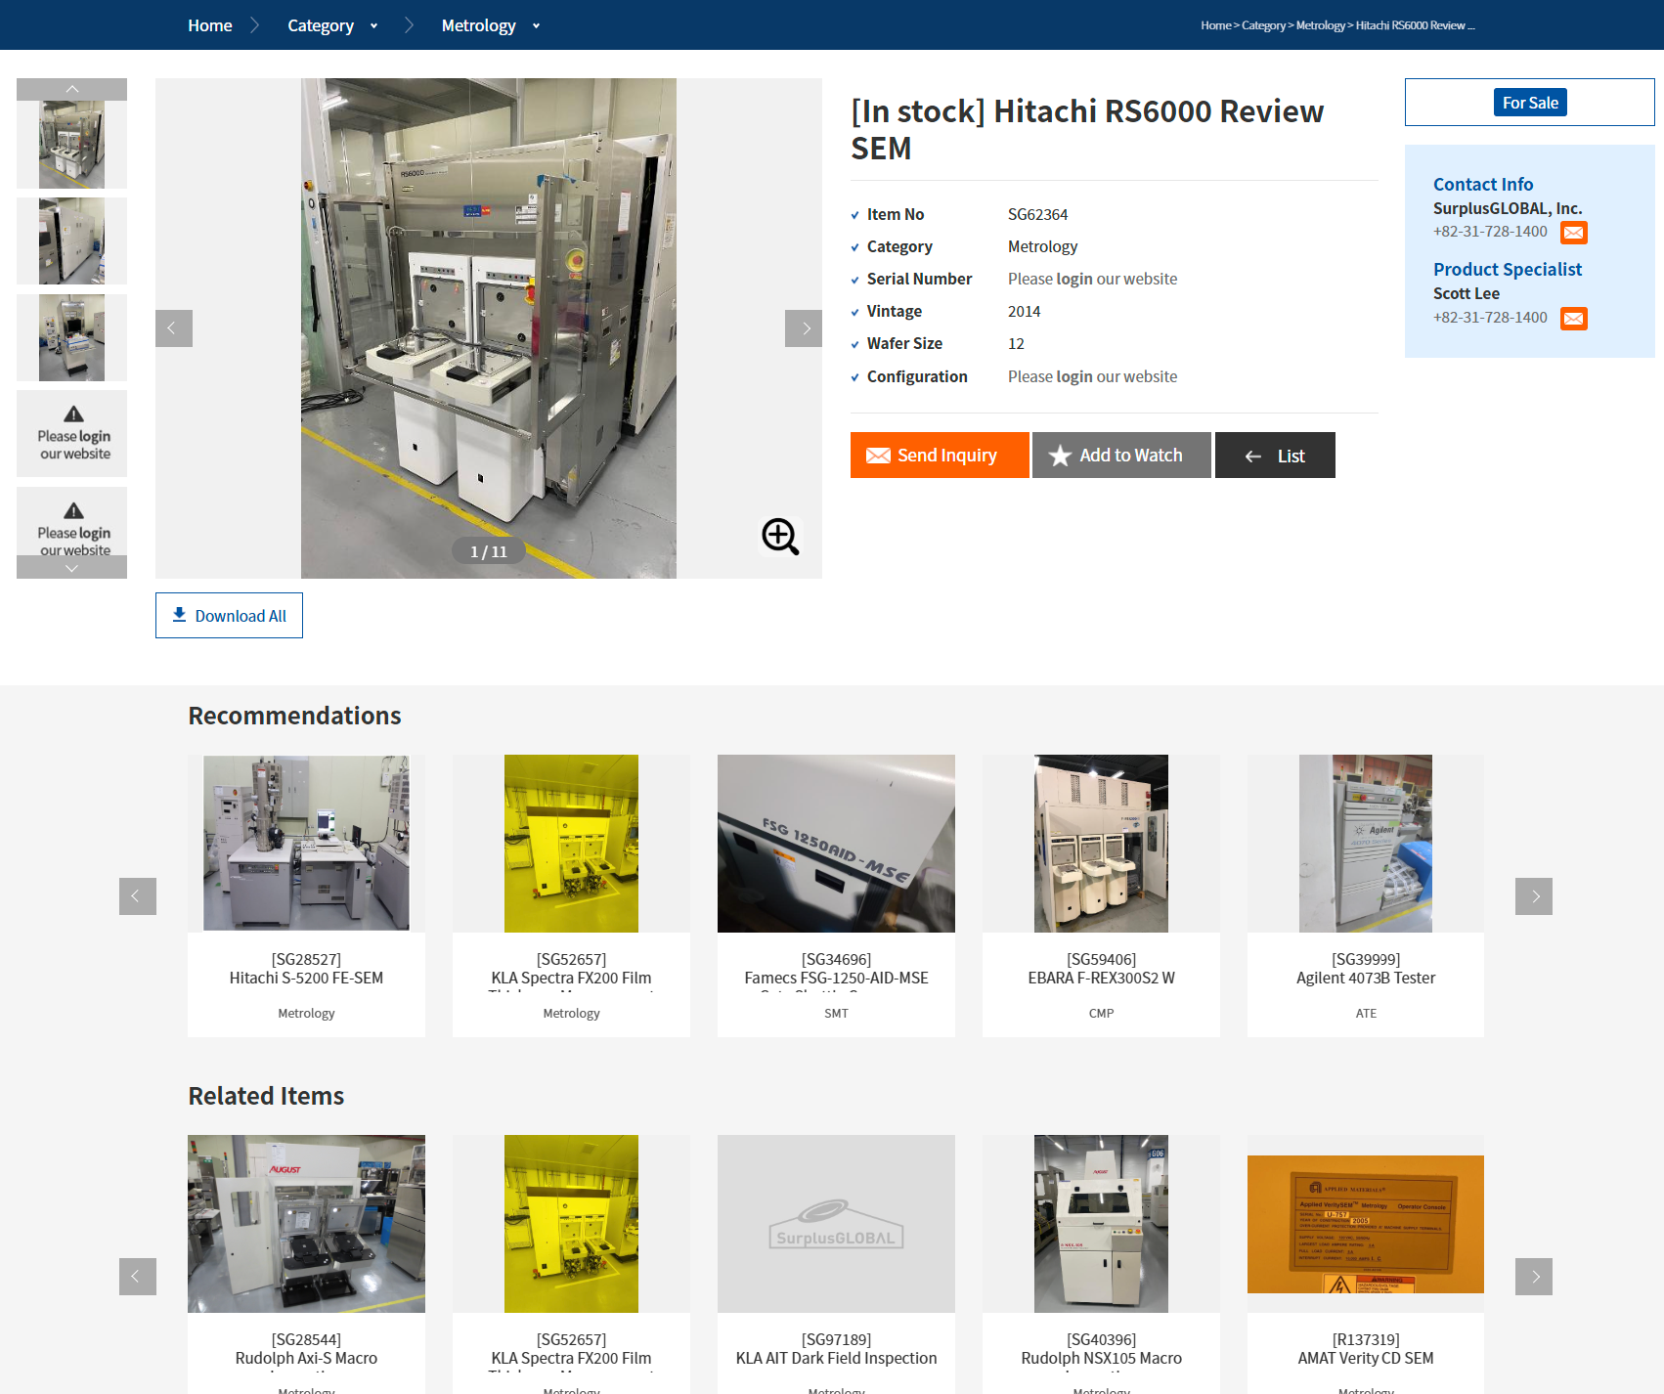Click the Download All button
The image size is (1664, 1394).
coord(229,616)
